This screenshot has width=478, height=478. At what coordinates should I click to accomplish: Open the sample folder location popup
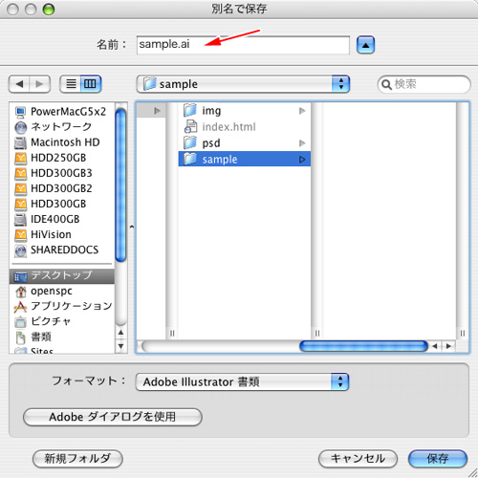coord(243,84)
